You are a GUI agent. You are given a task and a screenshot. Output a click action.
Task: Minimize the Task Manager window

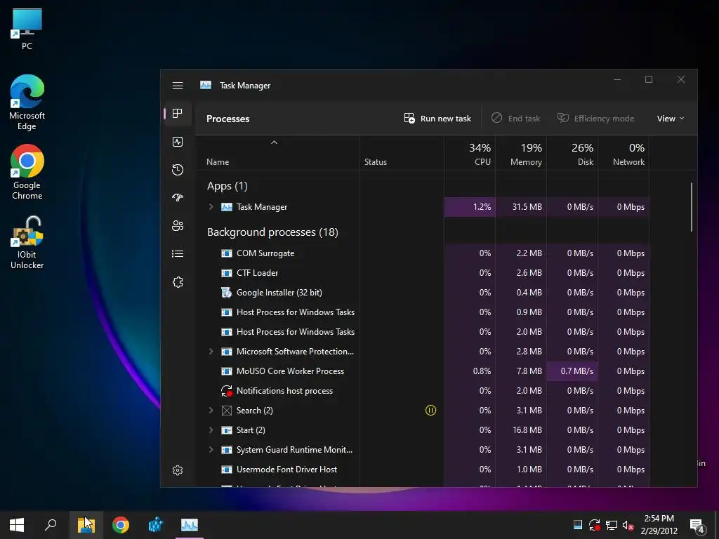point(617,80)
